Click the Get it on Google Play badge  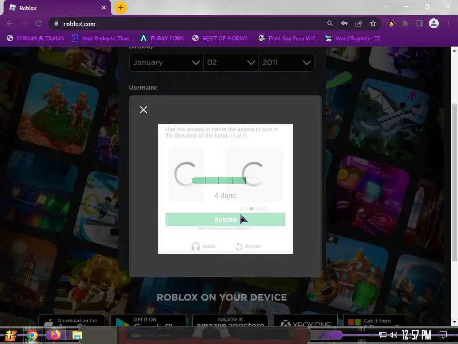click(148, 320)
